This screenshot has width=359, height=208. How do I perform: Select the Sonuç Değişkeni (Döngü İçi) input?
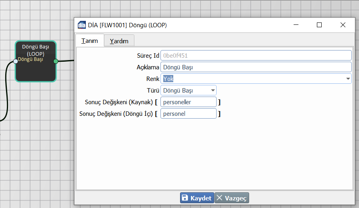point(188,114)
